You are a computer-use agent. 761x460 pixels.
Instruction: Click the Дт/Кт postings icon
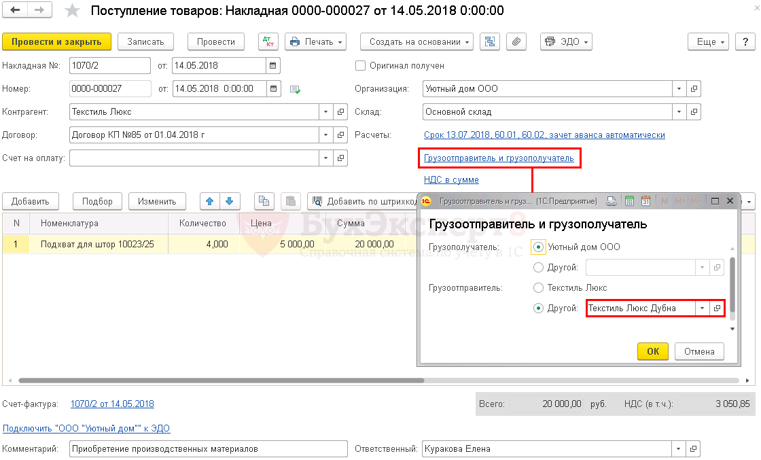pos(268,41)
